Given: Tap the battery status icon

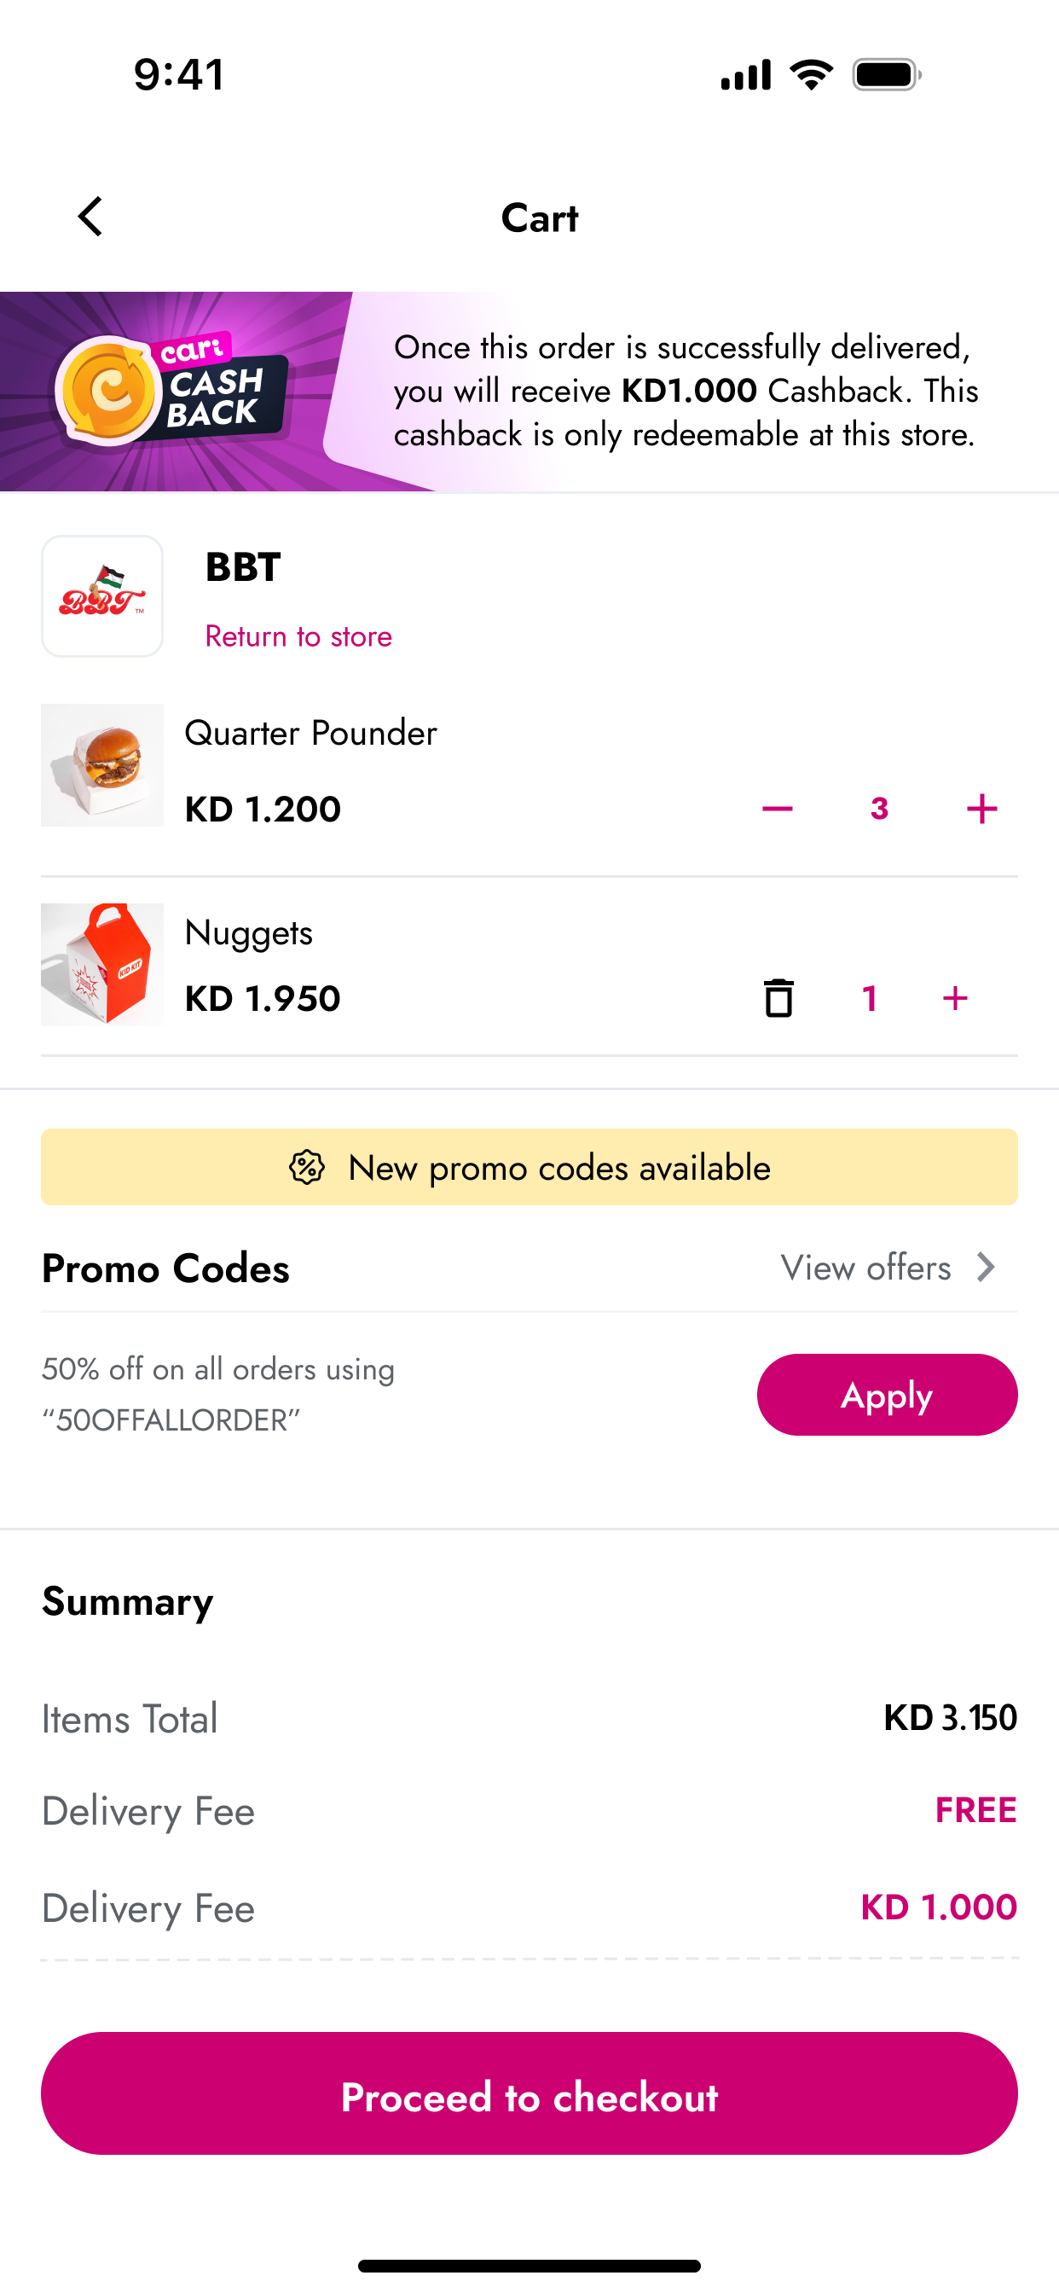Looking at the screenshot, I should [887, 75].
